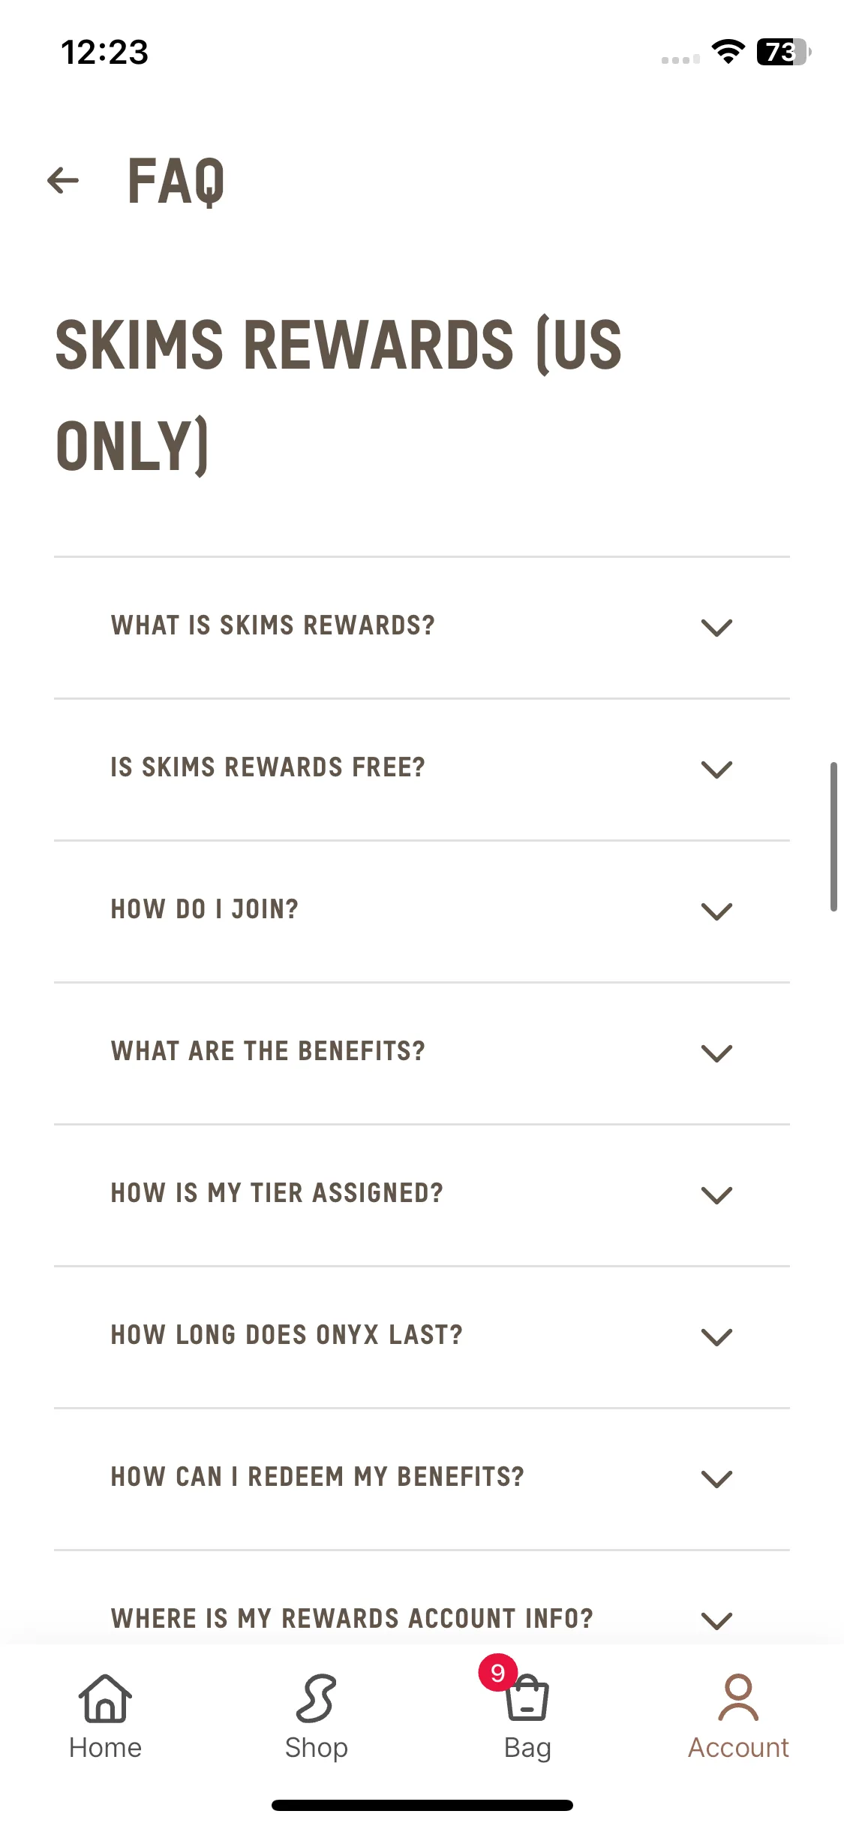Click the vertical scrollbar handle

click(833, 836)
